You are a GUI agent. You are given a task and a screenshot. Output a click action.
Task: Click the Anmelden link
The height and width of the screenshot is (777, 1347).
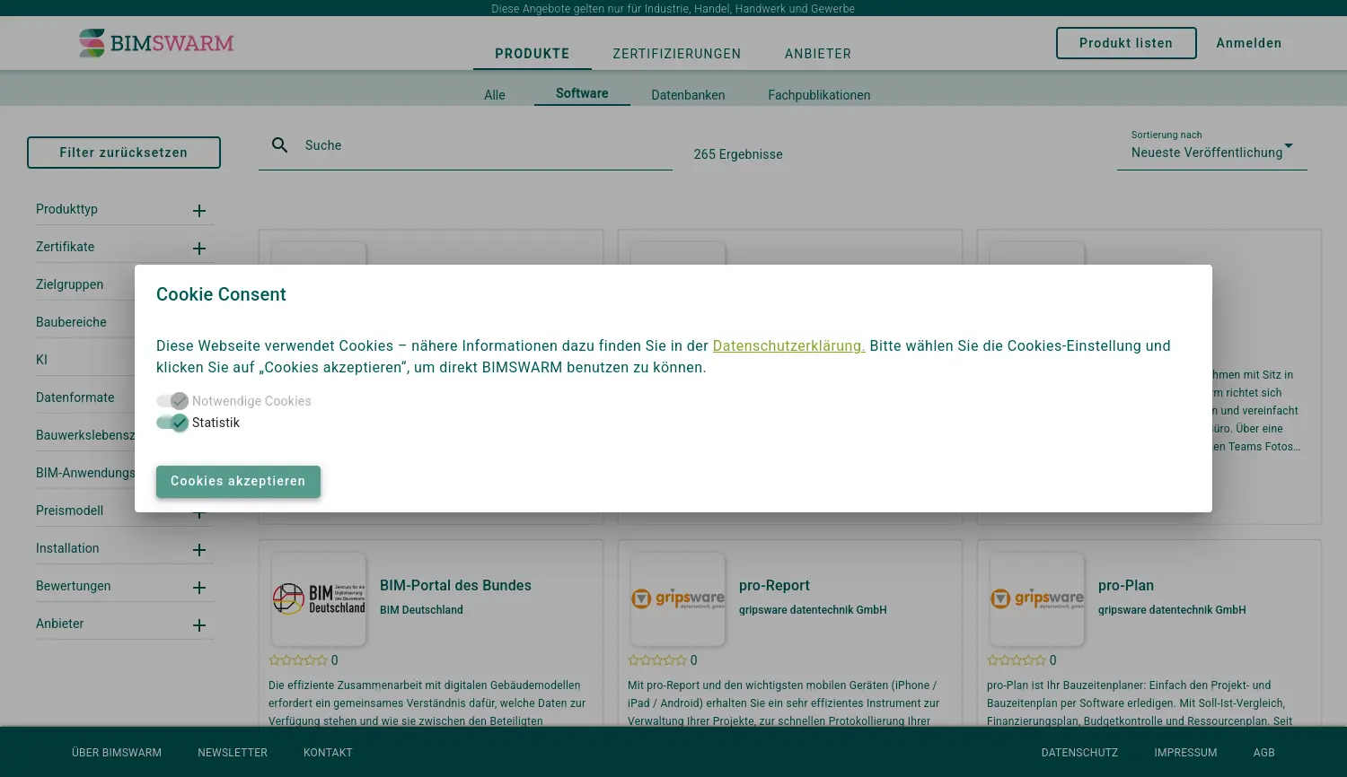tap(1249, 43)
